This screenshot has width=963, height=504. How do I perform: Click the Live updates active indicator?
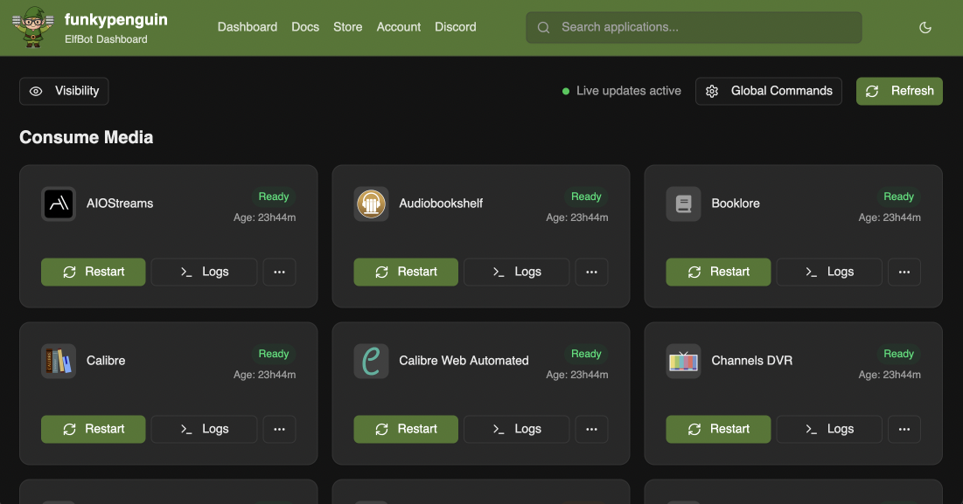pyautogui.click(x=622, y=92)
